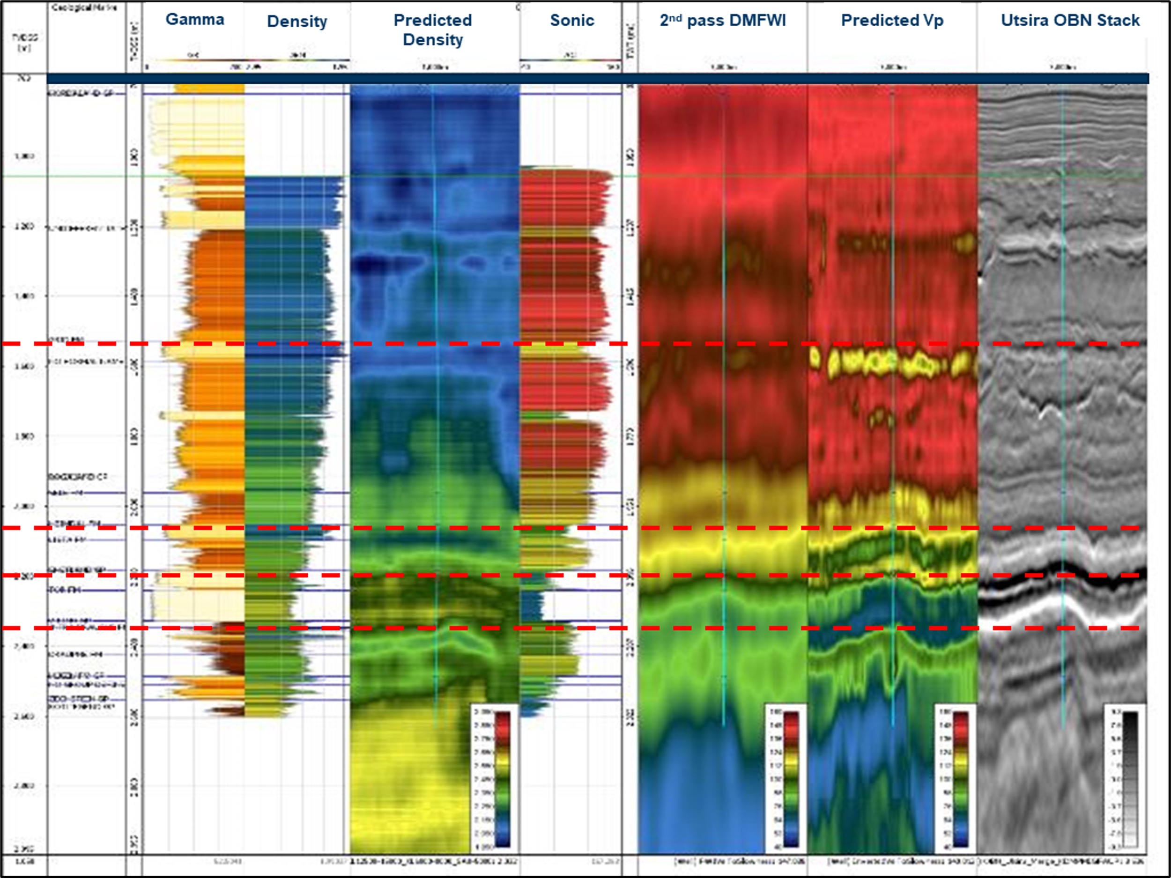This screenshot has height=879, width=1171.
Task: Click the Predicted Density section image
Action: point(435,468)
